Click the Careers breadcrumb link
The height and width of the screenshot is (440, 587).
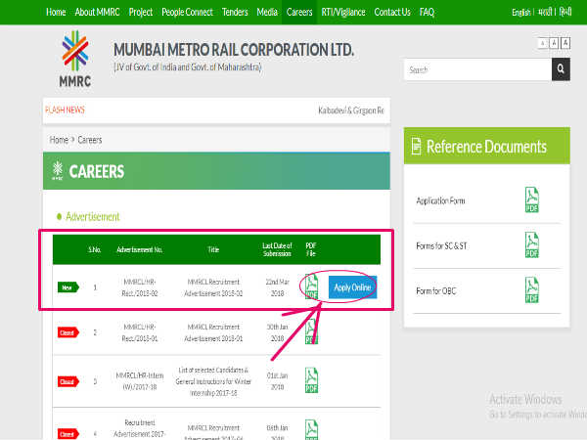[90, 140]
